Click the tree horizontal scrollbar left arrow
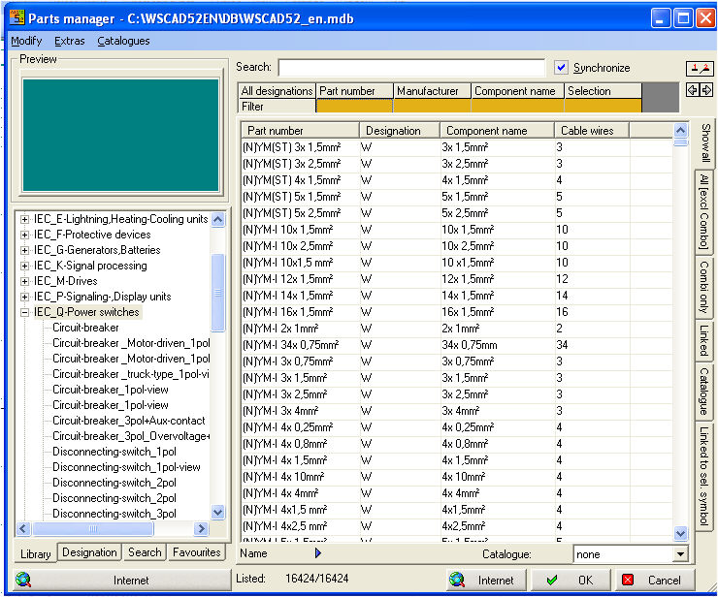718x597 pixels. [23, 529]
